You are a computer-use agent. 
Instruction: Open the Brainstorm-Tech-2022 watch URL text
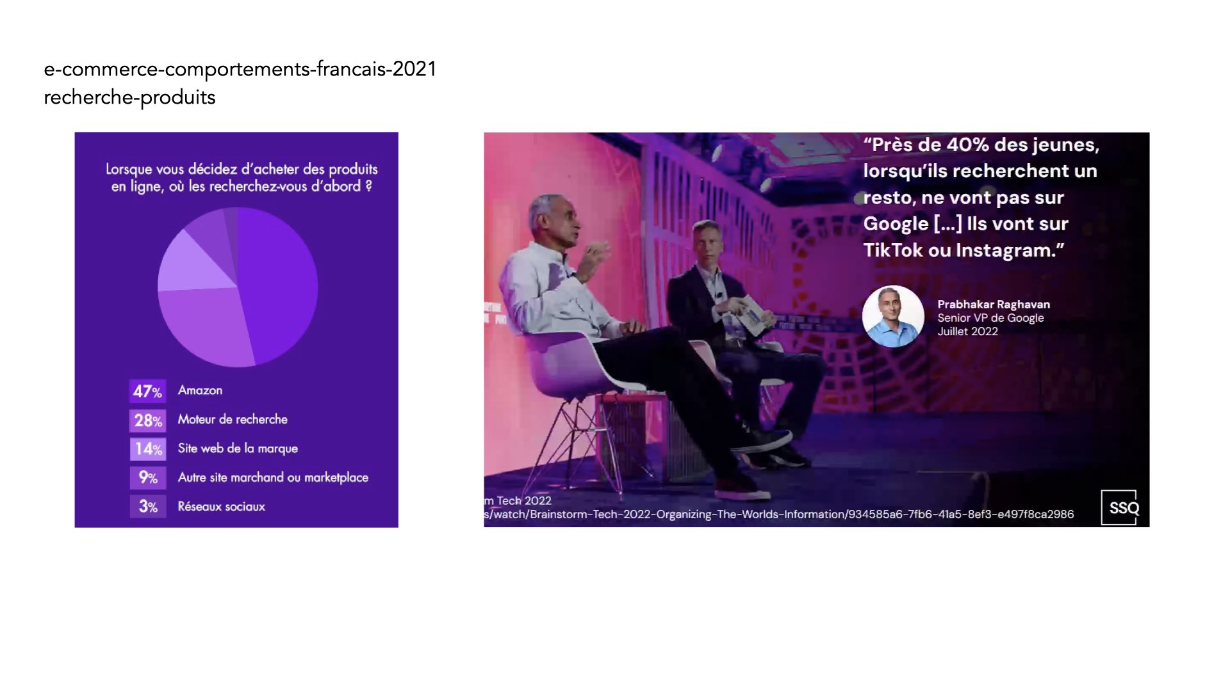[779, 514]
